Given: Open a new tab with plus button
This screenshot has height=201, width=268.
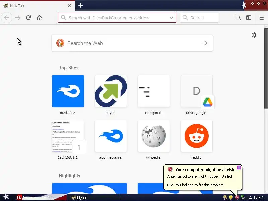Looking at the screenshot, I should click(81, 5).
